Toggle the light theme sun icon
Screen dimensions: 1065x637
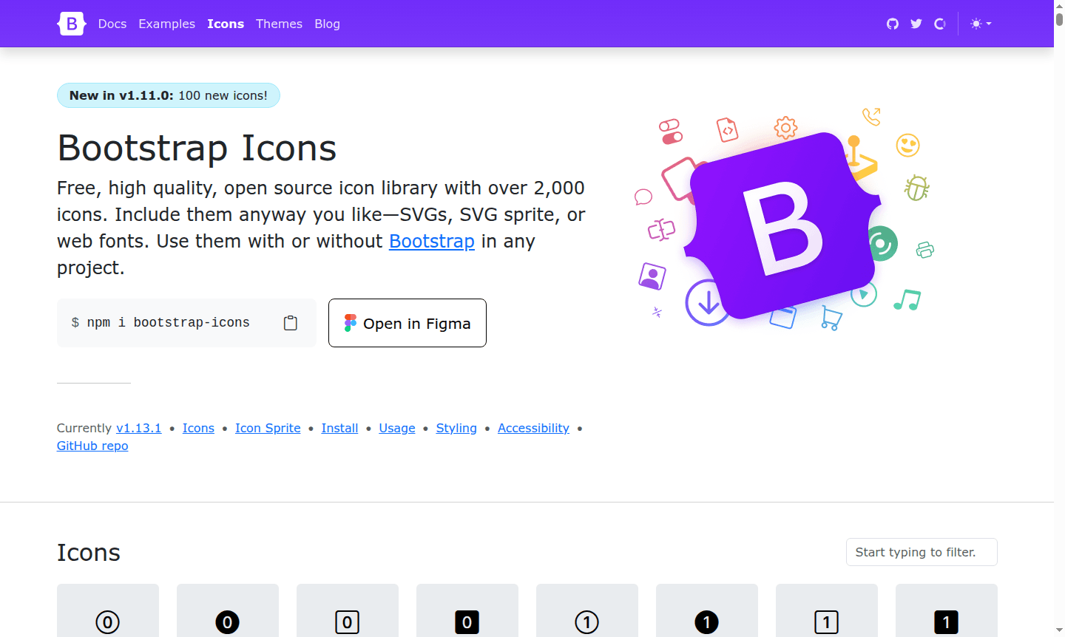[x=975, y=24]
